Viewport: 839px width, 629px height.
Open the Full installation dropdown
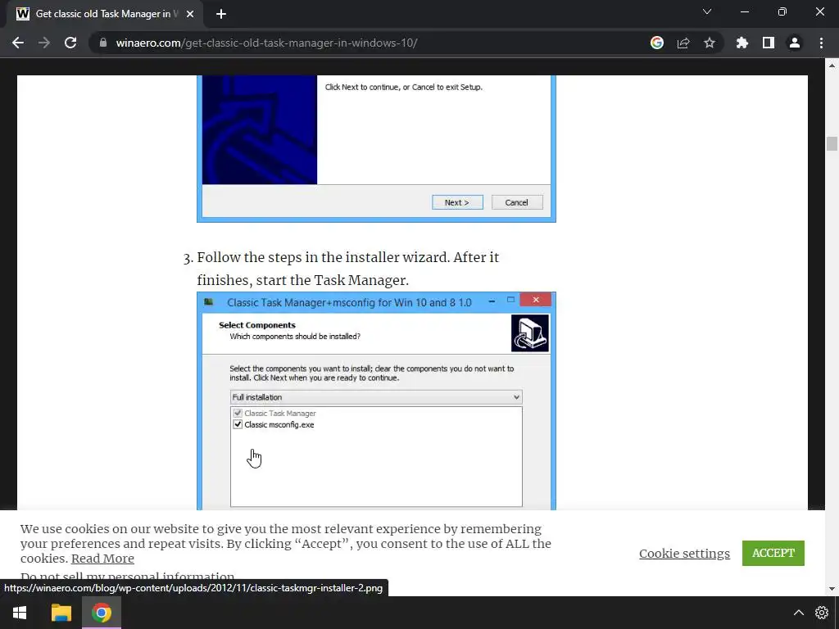click(x=376, y=397)
